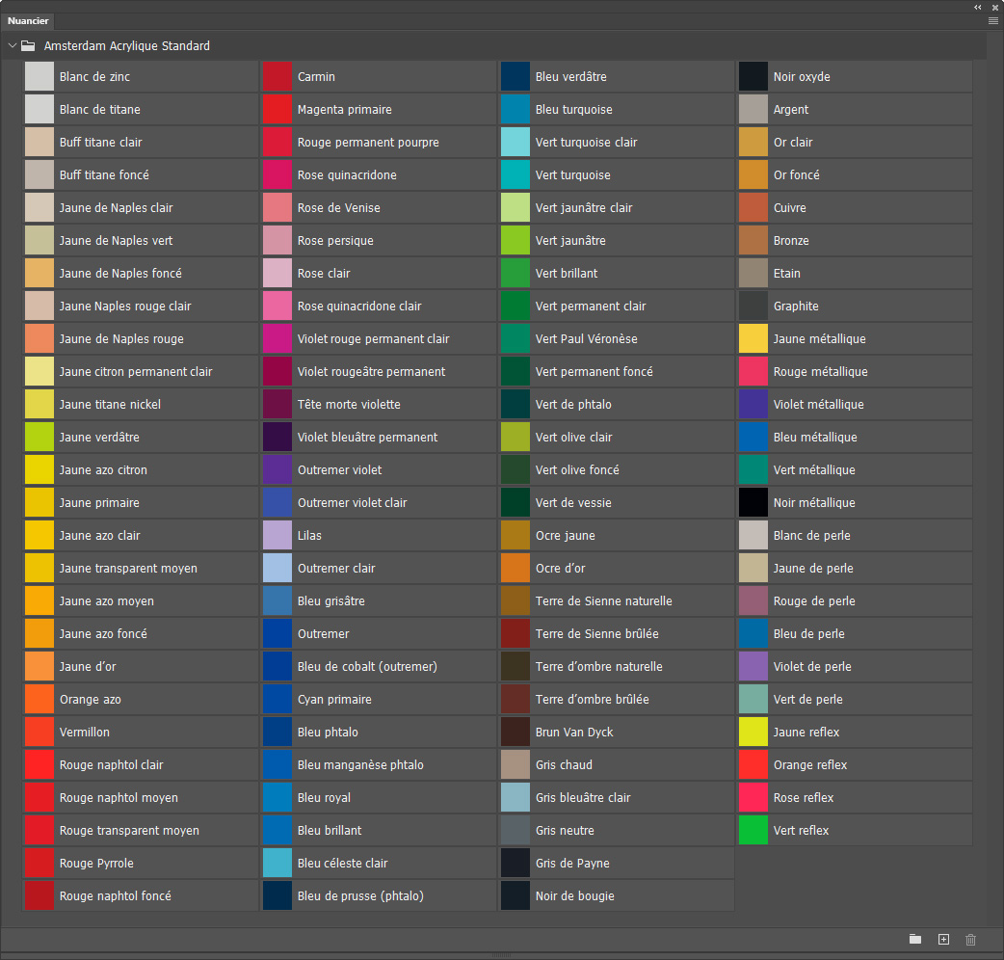
Task: Select the Amsterdam Acrylique Standard folder icon
Action: [x=28, y=45]
